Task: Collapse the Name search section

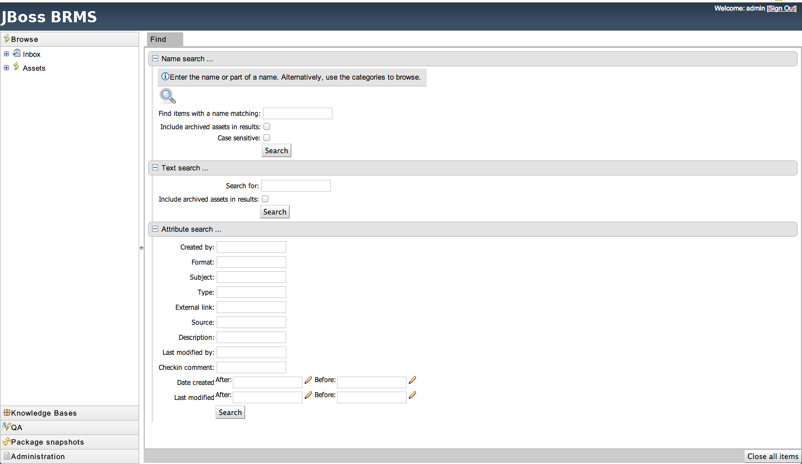Action: coord(155,58)
